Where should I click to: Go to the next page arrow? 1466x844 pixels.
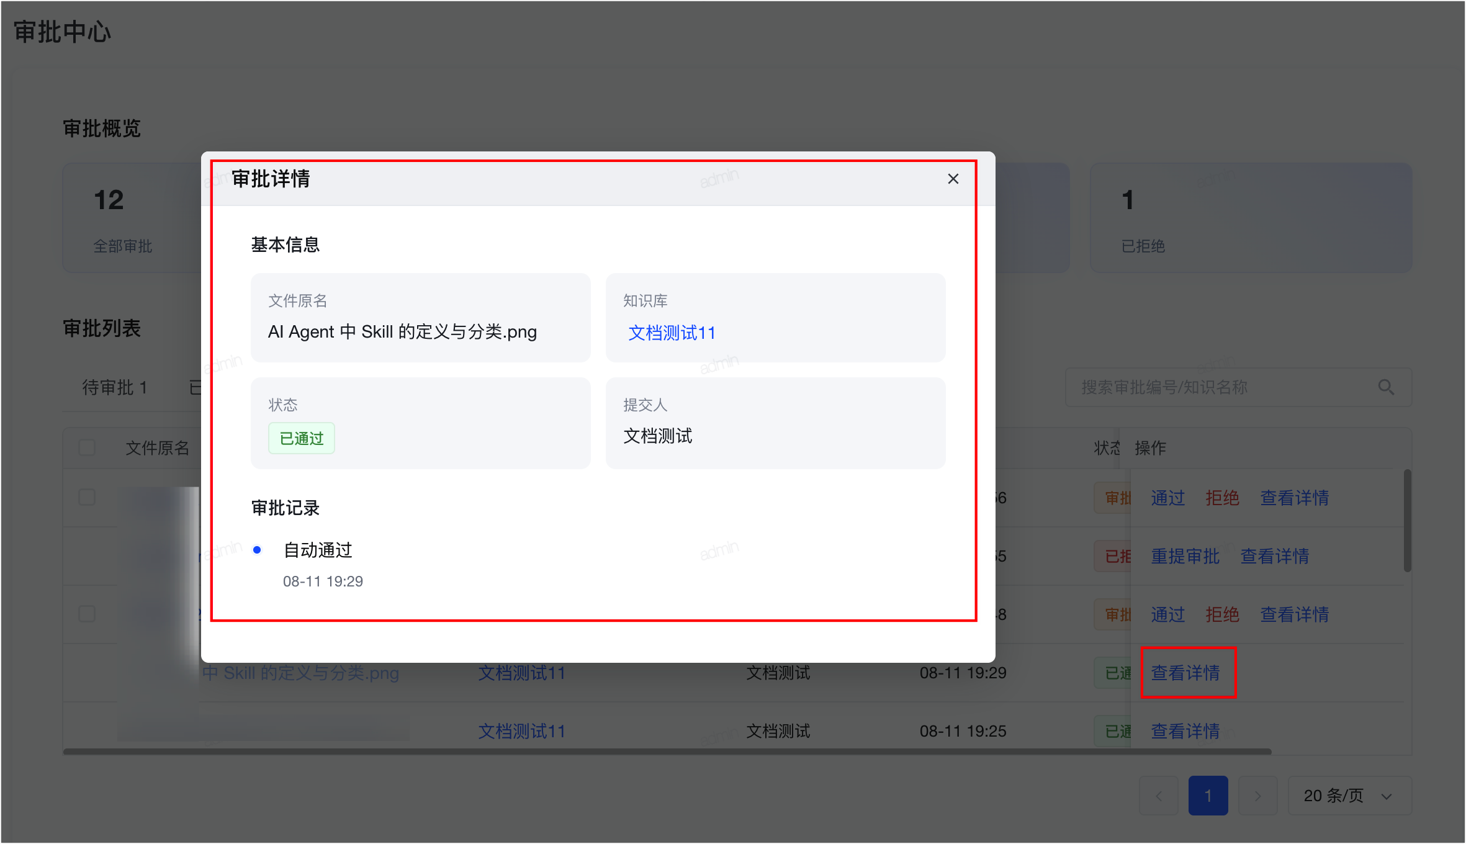pyautogui.click(x=1258, y=796)
